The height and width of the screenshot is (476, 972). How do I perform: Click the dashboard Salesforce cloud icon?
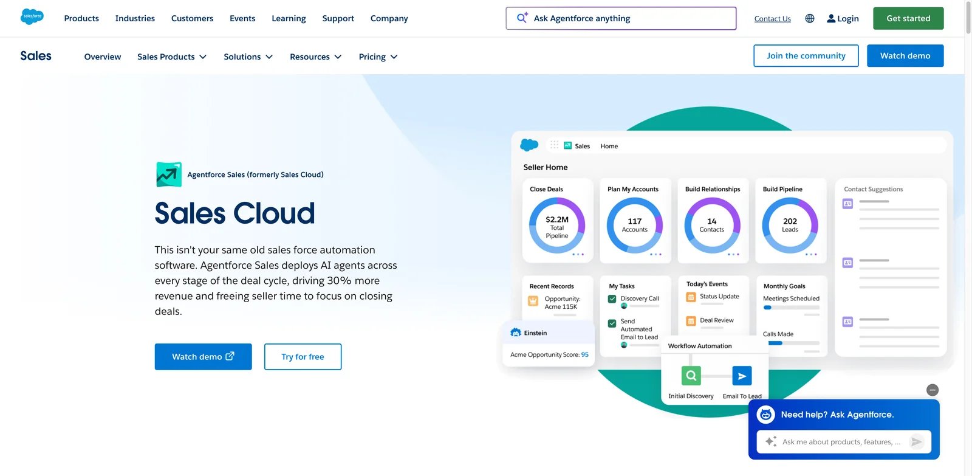coord(529,145)
